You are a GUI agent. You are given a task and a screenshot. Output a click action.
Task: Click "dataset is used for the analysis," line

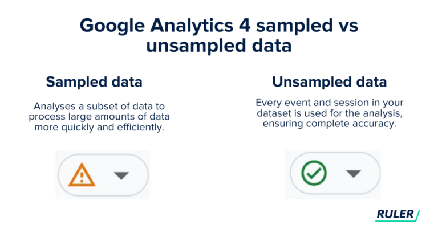coord(329,113)
